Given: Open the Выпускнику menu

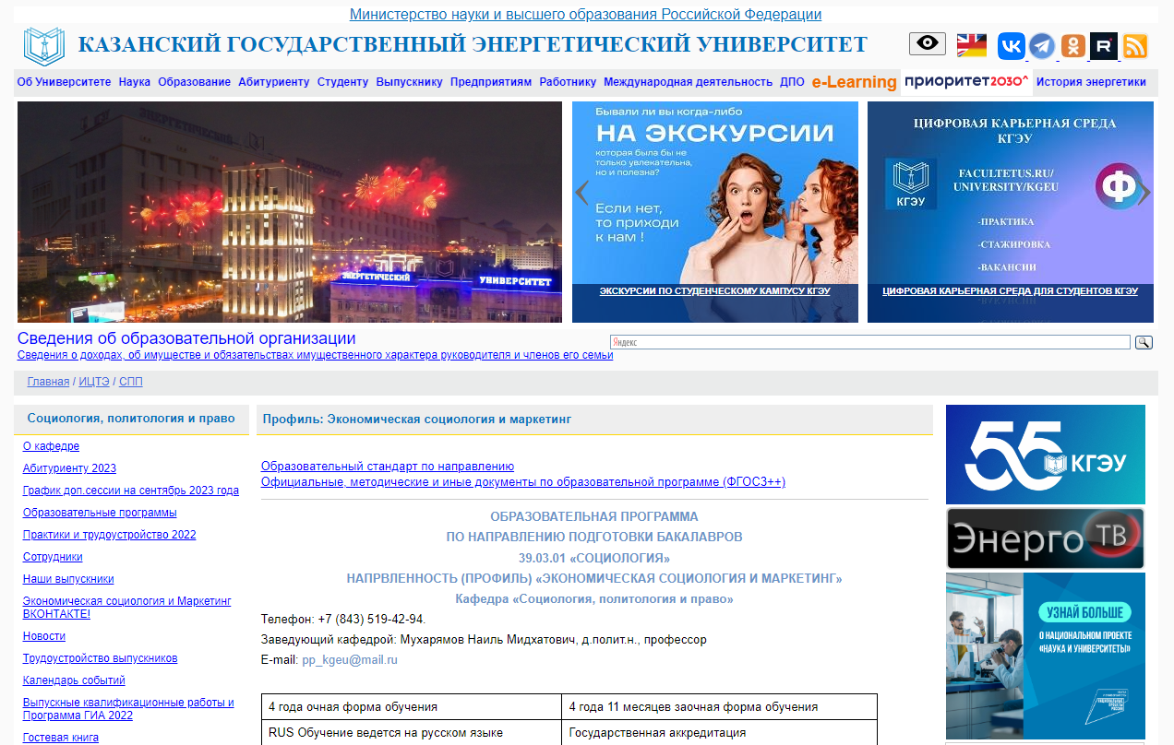Looking at the screenshot, I should coord(410,82).
